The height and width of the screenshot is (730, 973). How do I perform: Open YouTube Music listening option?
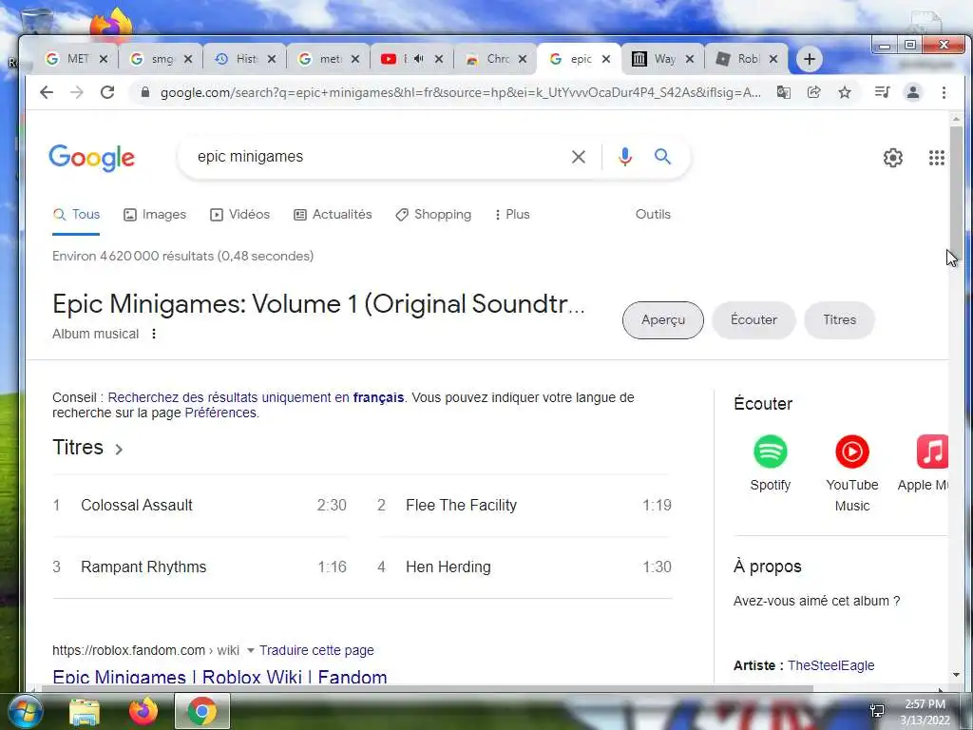tap(852, 473)
